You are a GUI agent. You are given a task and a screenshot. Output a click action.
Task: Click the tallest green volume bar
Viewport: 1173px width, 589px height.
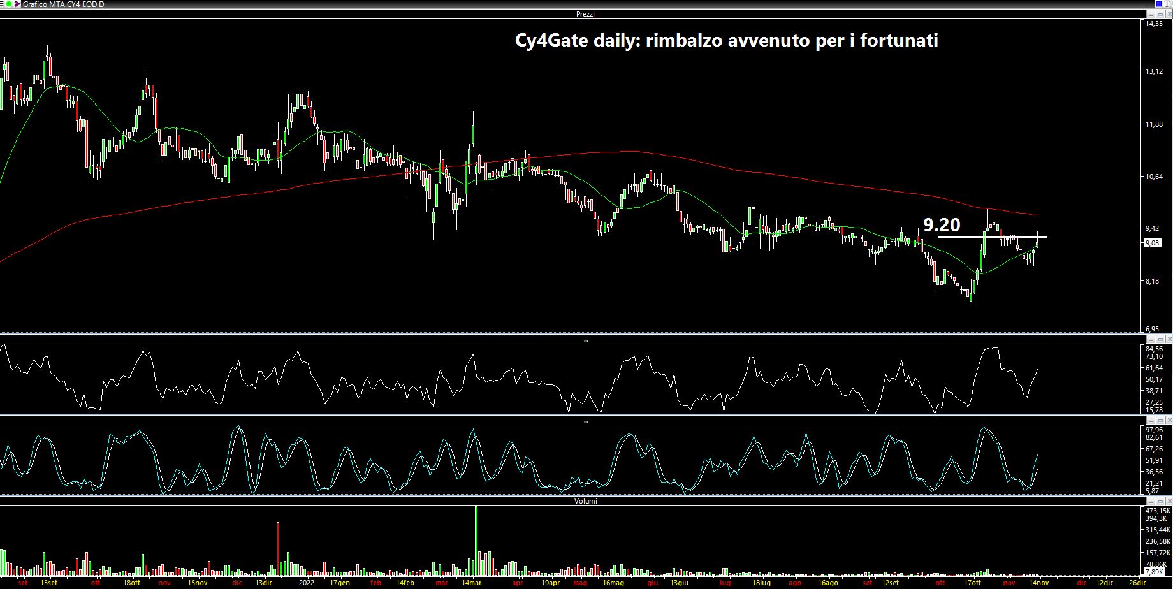point(476,541)
